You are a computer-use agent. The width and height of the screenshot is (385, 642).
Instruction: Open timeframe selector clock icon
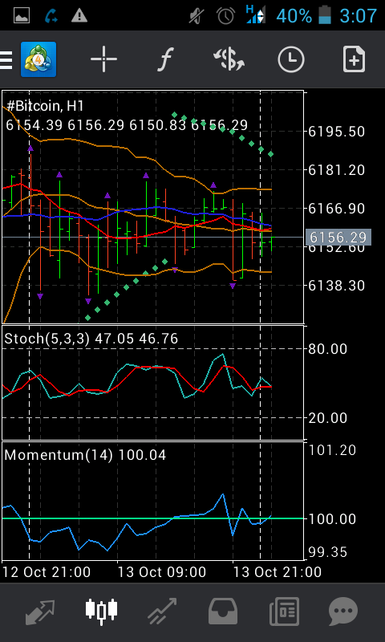[291, 59]
